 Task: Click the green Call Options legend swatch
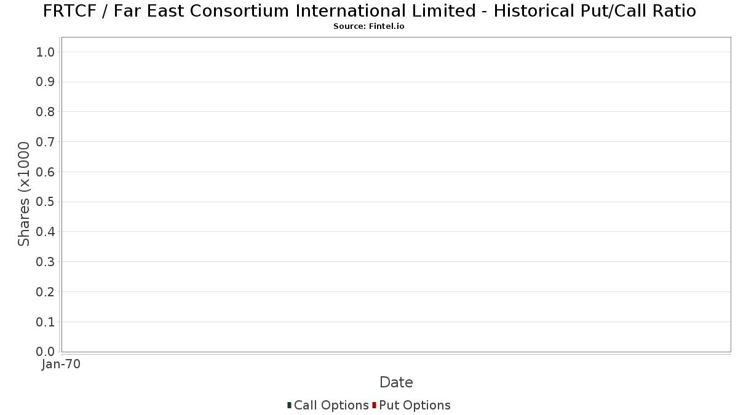(289, 405)
